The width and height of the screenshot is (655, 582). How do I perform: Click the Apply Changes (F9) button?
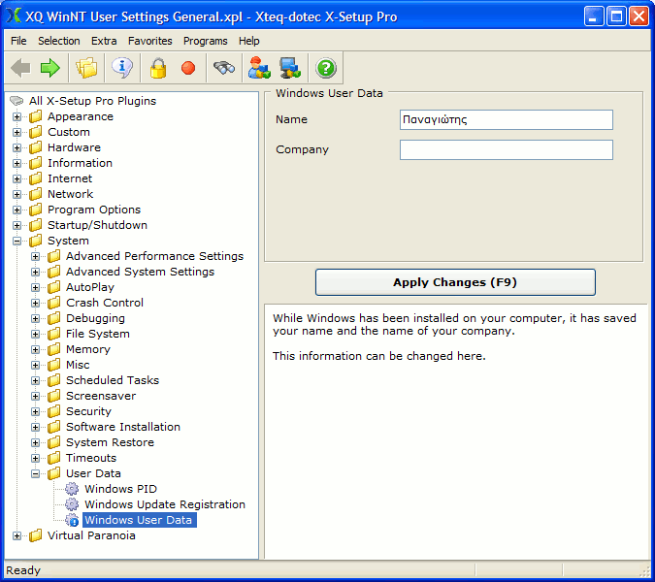(x=455, y=282)
